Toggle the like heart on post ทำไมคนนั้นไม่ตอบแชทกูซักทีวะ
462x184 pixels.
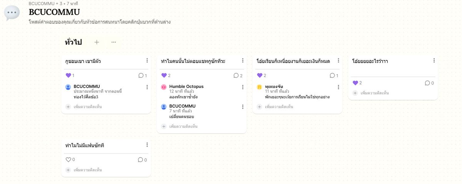pyautogui.click(x=164, y=75)
